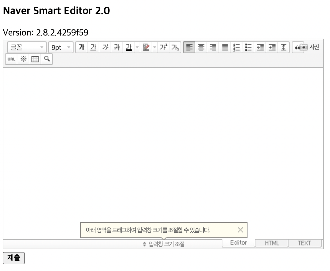Justify the text alignment
The width and height of the screenshot is (330, 271).
point(225,47)
